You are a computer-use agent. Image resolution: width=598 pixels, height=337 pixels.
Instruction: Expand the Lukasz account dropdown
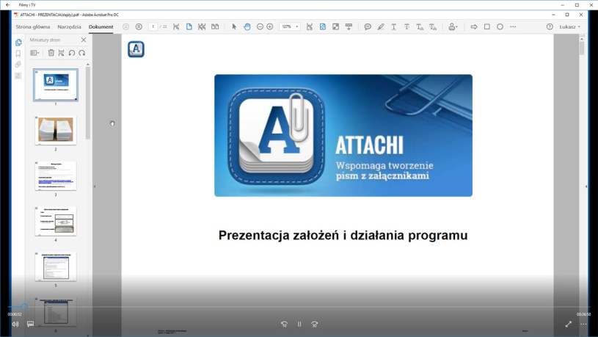(x=569, y=26)
